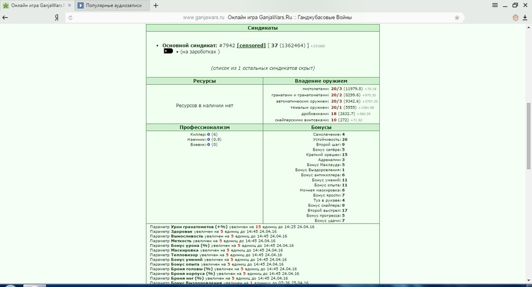Image resolution: width=532 pixels, height=287 pixels.
Task: Click the page vertical scrollbar thumb
Action: tap(529, 136)
